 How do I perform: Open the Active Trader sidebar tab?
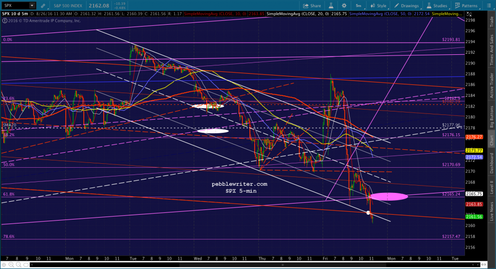pyautogui.click(x=492, y=85)
